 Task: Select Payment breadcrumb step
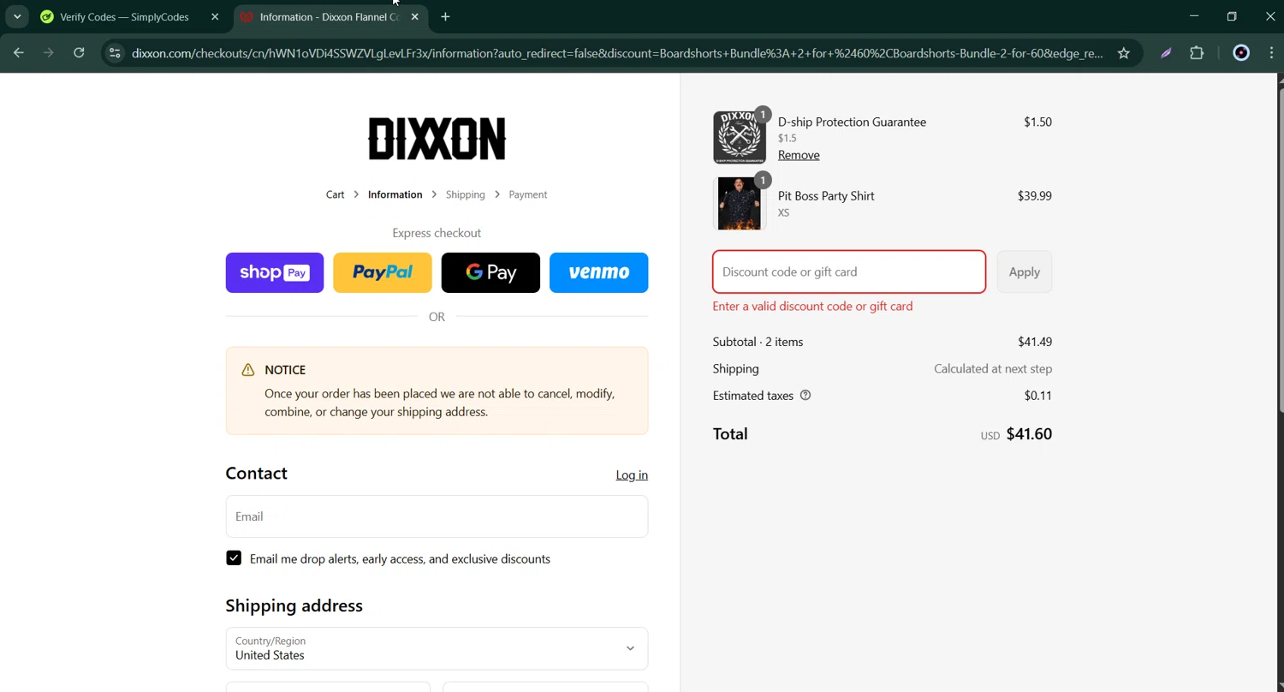pos(527,194)
